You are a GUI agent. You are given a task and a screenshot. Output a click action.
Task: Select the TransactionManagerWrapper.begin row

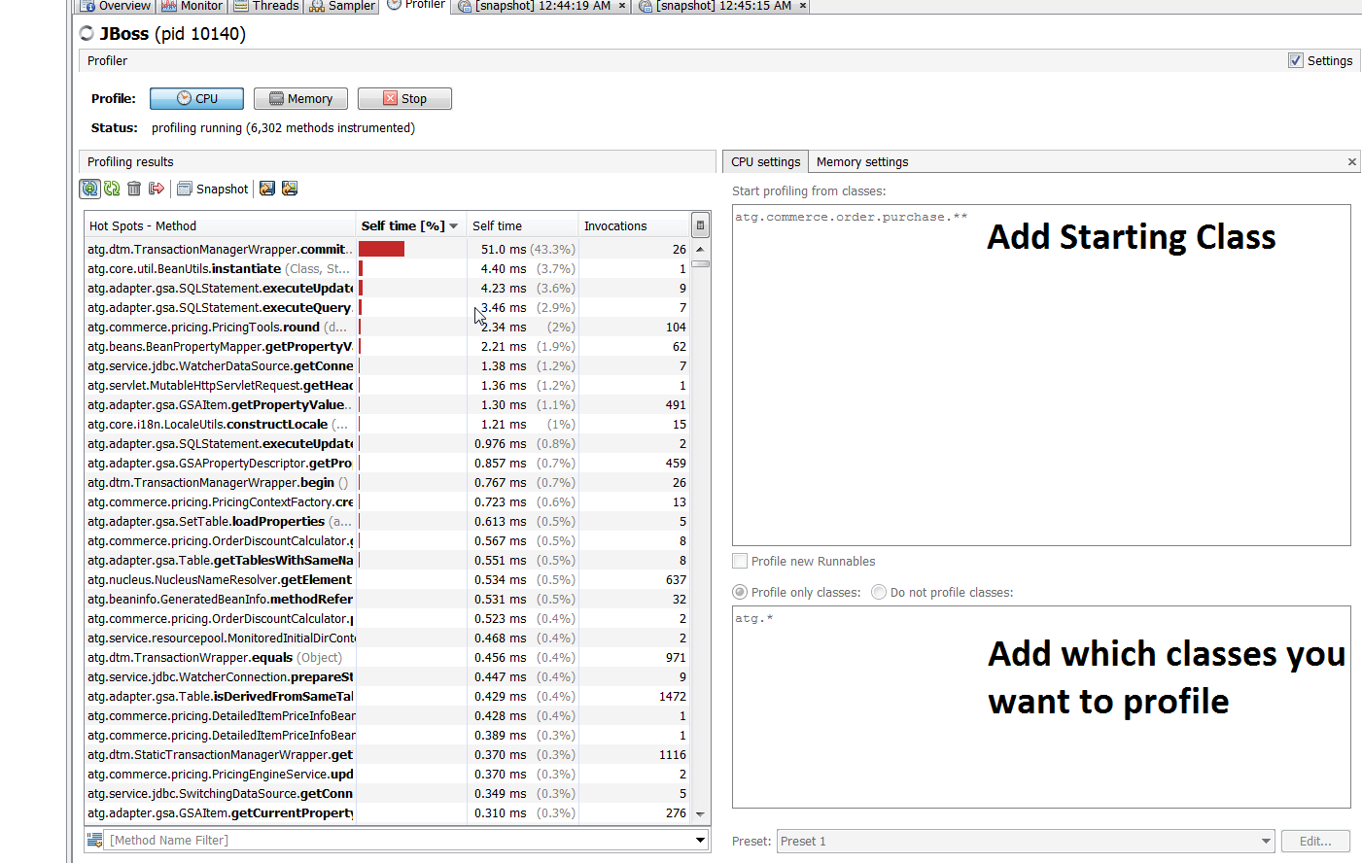(x=387, y=482)
